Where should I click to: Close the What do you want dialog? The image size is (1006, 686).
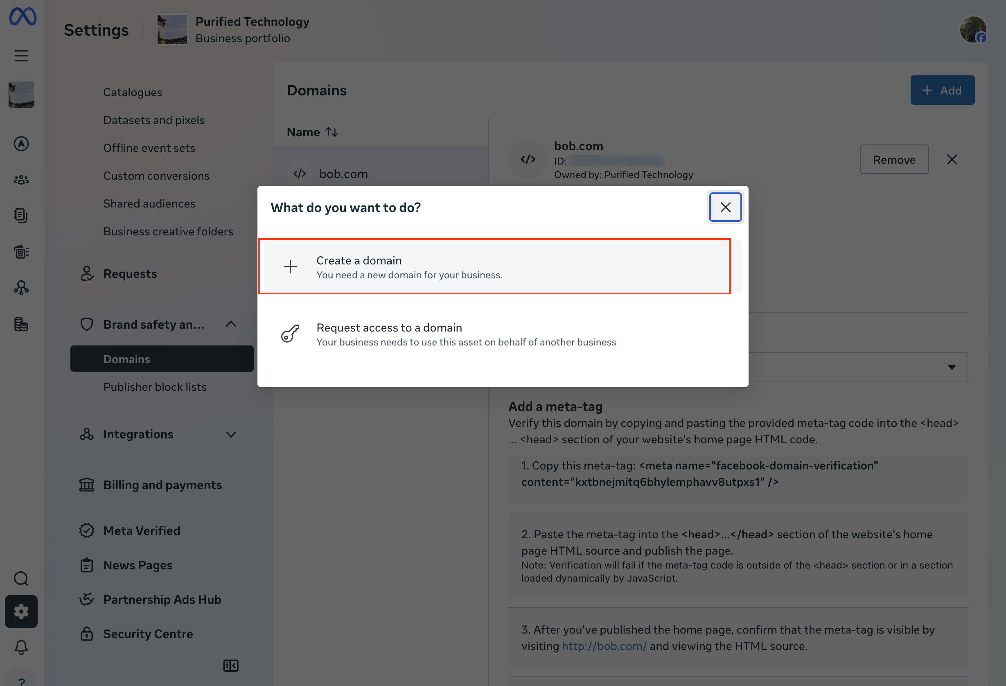point(726,208)
